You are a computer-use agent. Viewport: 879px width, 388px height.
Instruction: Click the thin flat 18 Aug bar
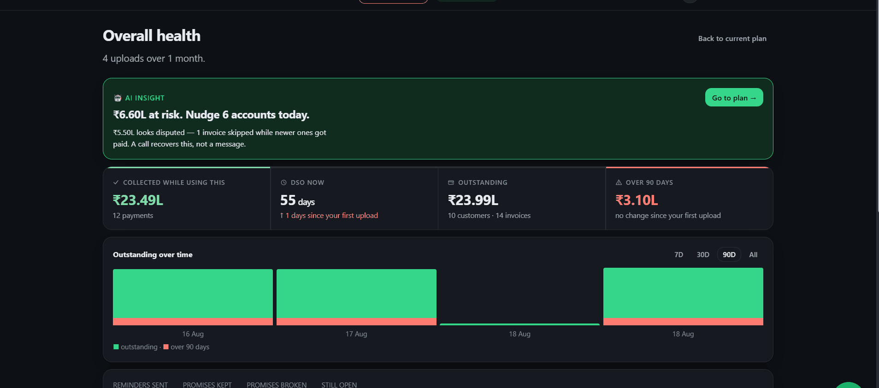point(519,324)
